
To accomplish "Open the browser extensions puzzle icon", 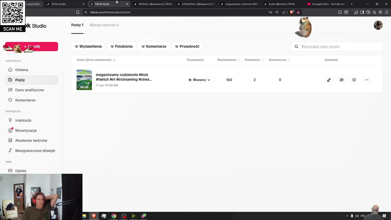I will pos(340,12).
